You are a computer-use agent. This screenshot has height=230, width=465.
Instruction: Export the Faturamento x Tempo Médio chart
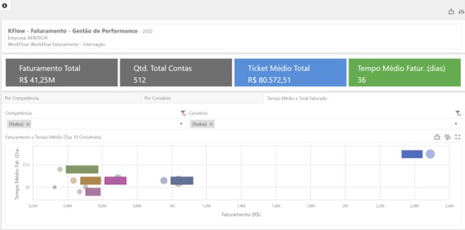tap(437, 137)
